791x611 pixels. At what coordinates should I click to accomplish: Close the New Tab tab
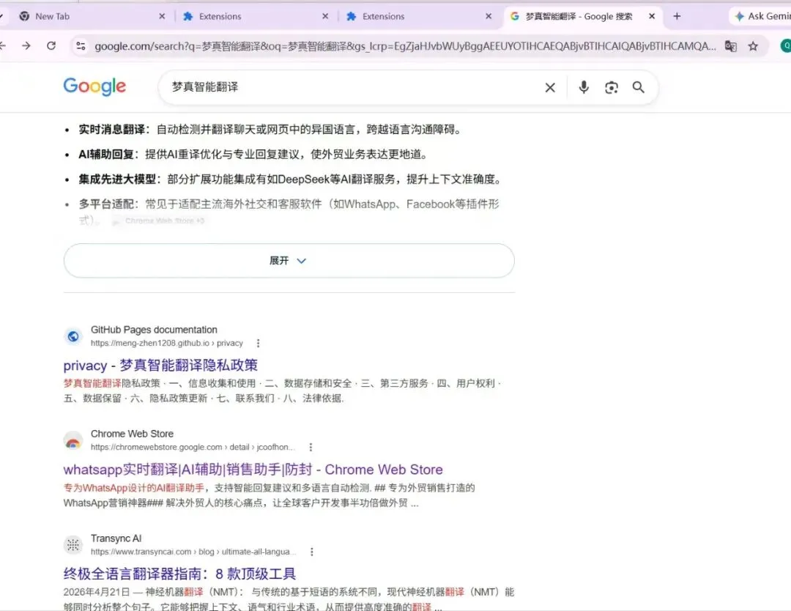coord(162,16)
